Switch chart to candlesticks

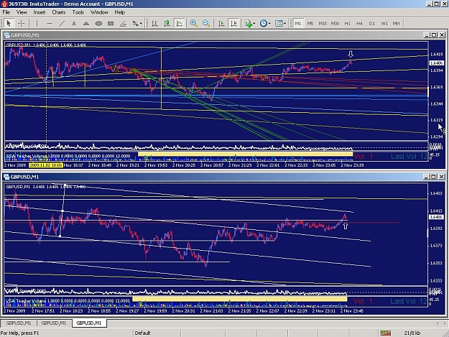(x=167, y=23)
